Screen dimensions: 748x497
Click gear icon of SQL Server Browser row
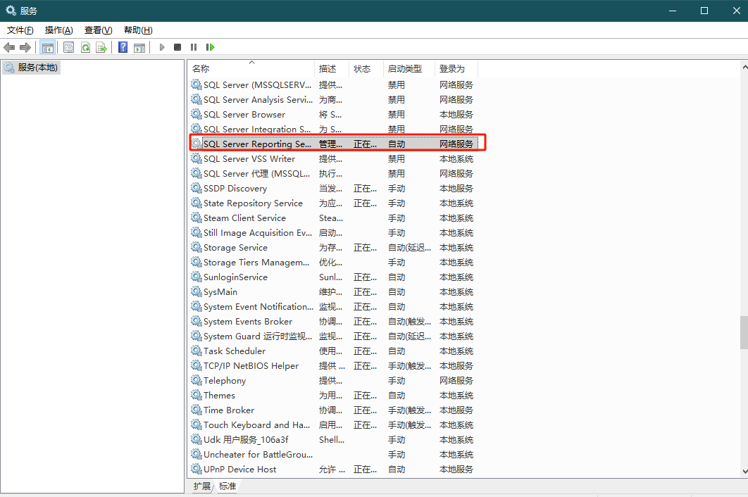pos(196,114)
